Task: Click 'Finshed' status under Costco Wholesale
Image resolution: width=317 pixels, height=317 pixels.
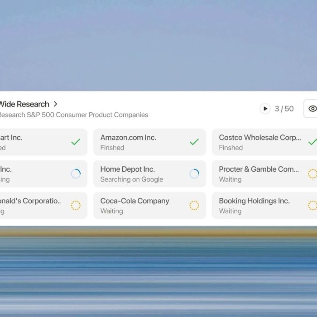Action: pyautogui.click(x=231, y=148)
